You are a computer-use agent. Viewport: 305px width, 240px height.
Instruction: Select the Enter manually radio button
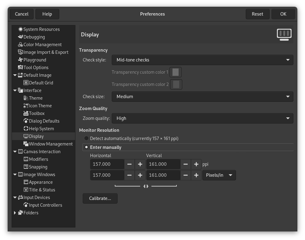pyautogui.click(x=86, y=147)
